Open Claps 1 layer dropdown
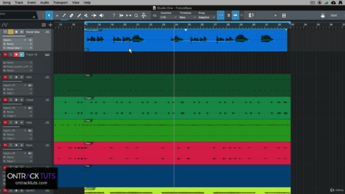This screenshot has height=194, width=345. point(17,116)
